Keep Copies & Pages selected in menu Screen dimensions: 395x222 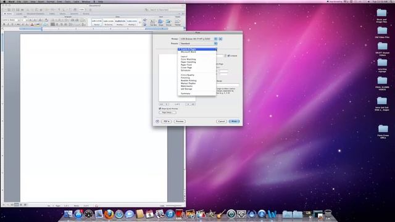point(197,49)
